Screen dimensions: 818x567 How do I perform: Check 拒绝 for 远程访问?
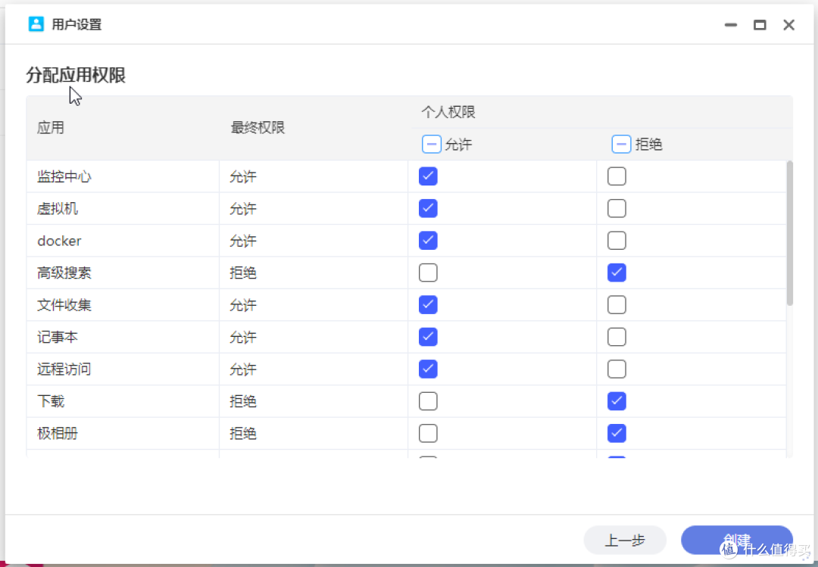(617, 369)
